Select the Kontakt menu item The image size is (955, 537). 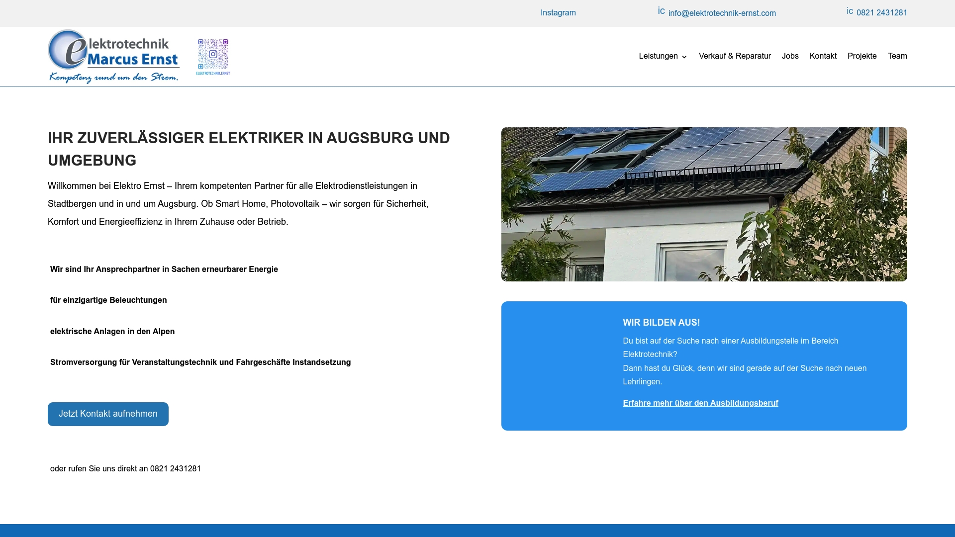point(823,56)
